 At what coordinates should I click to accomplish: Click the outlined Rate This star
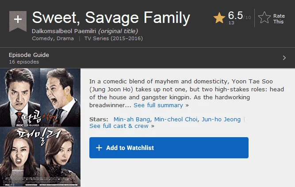264,18
